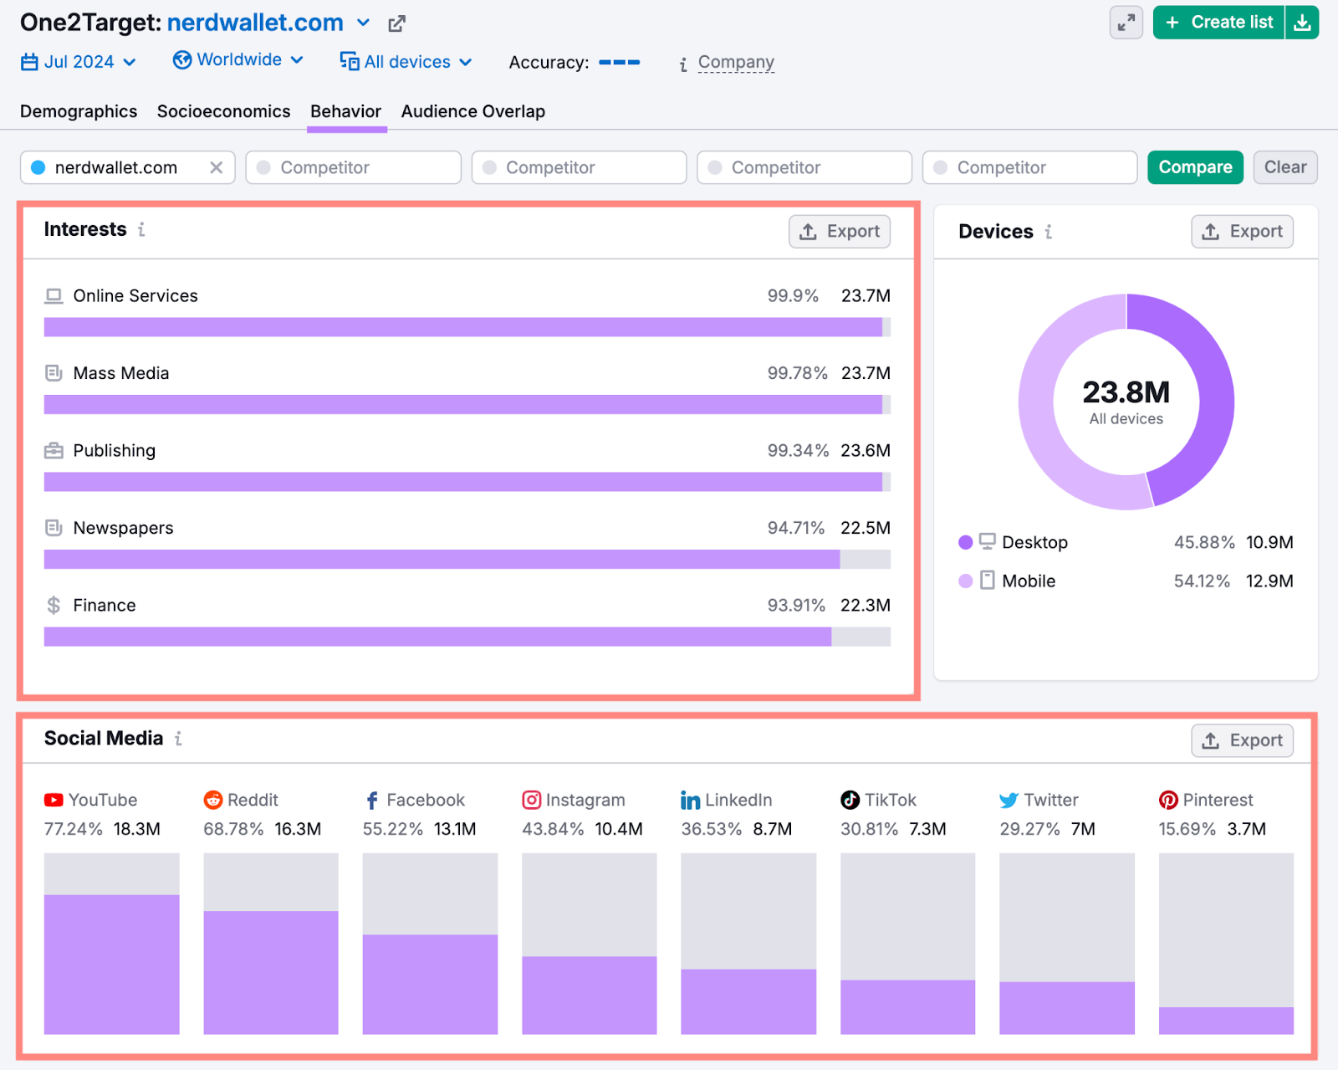
Task: Click the calendar icon next to Jul 2024
Action: (29, 61)
